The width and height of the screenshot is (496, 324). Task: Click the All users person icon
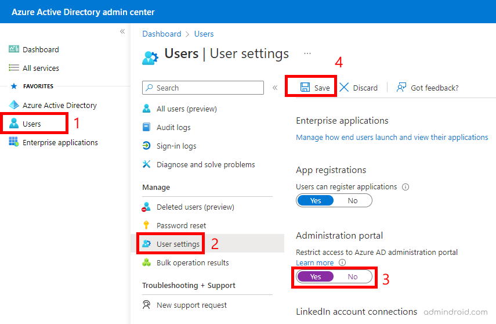click(146, 109)
